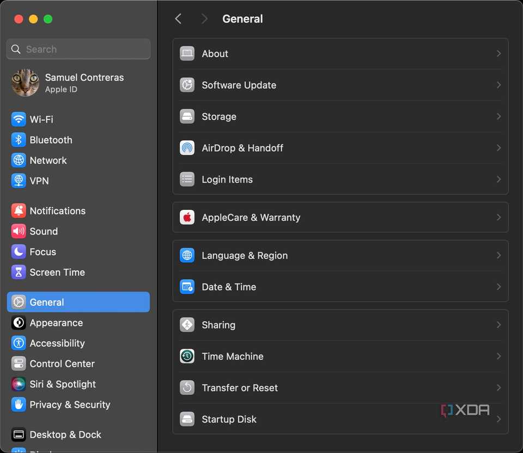Click inside the Search field
523x453 pixels.
(78, 49)
